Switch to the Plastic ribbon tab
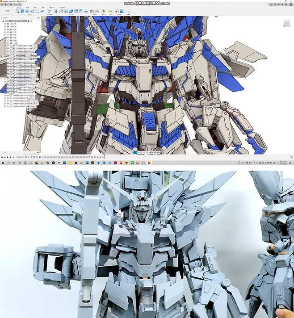The width and height of the screenshot is (294, 318). coord(52,8)
